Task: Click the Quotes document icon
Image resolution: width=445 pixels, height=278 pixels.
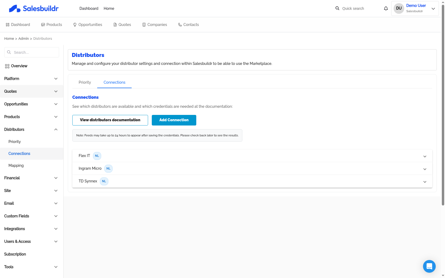Action: click(115, 25)
